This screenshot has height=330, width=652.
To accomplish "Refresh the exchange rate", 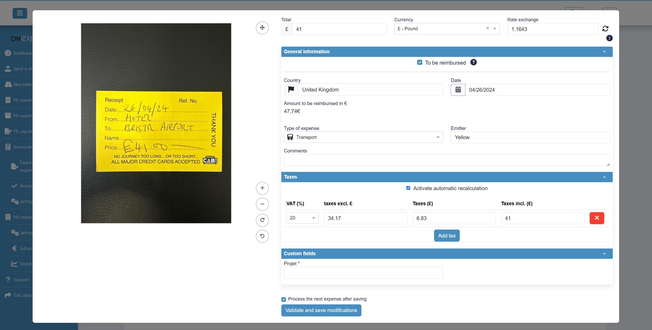I will (x=605, y=29).
